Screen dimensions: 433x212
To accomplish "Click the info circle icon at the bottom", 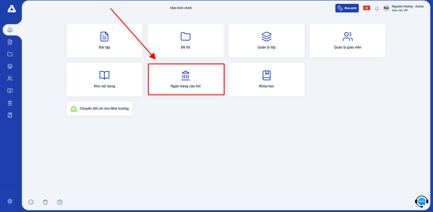I will (x=31, y=202).
